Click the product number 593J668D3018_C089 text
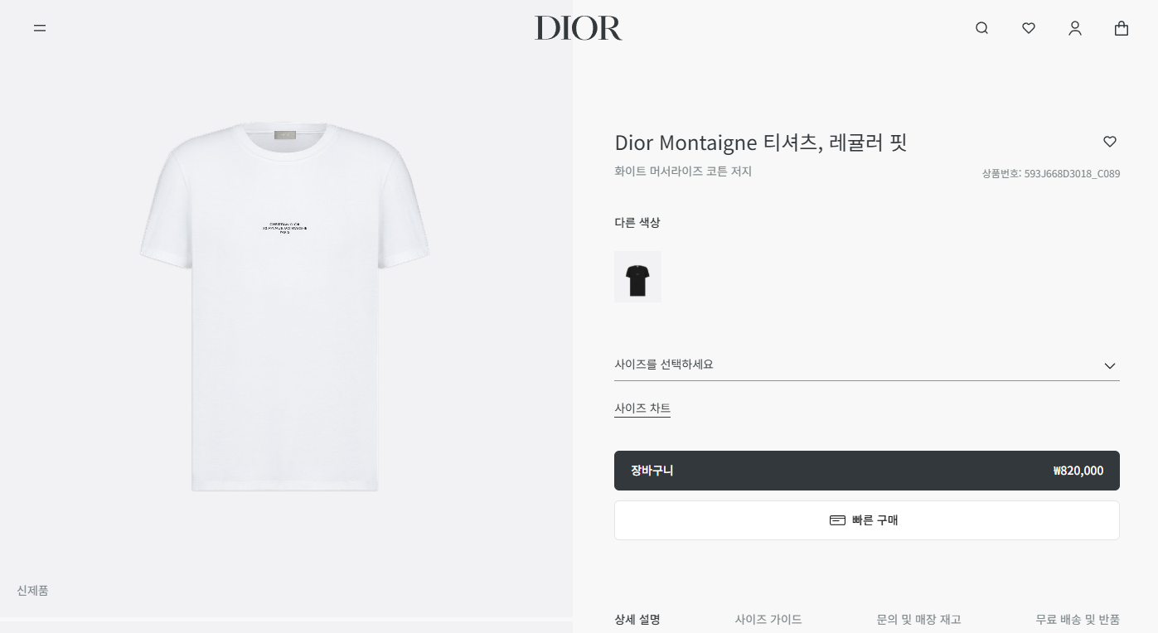Image resolution: width=1158 pixels, height=633 pixels. point(1072,174)
